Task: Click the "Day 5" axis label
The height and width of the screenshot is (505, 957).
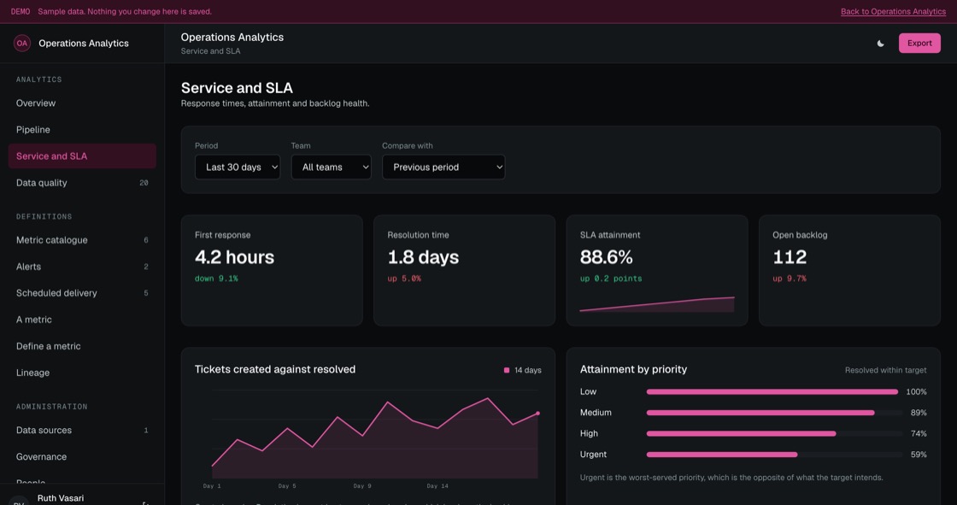Action: click(x=287, y=486)
